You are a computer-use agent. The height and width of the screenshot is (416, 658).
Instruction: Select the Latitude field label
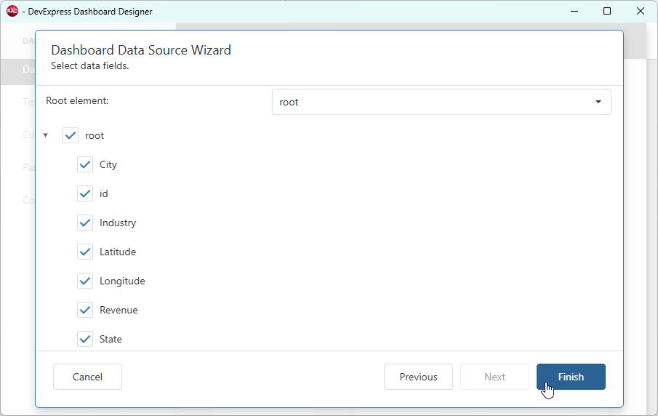[x=118, y=252]
